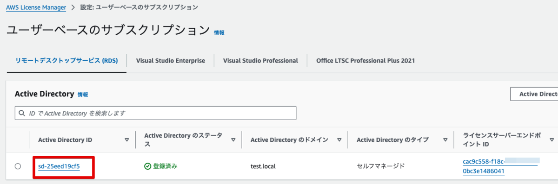Click the green registered status checkmark icon
Image resolution: width=558 pixels, height=184 pixels.
click(x=148, y=166)
